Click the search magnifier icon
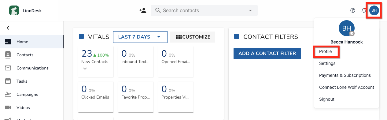Viewport: 387px width, 120px height. tap(158, 10)
